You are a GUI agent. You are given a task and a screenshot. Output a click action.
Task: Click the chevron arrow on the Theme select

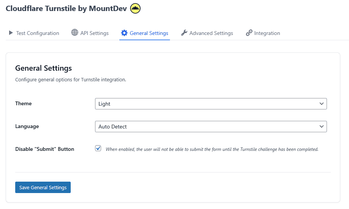[x=321, y=104]
